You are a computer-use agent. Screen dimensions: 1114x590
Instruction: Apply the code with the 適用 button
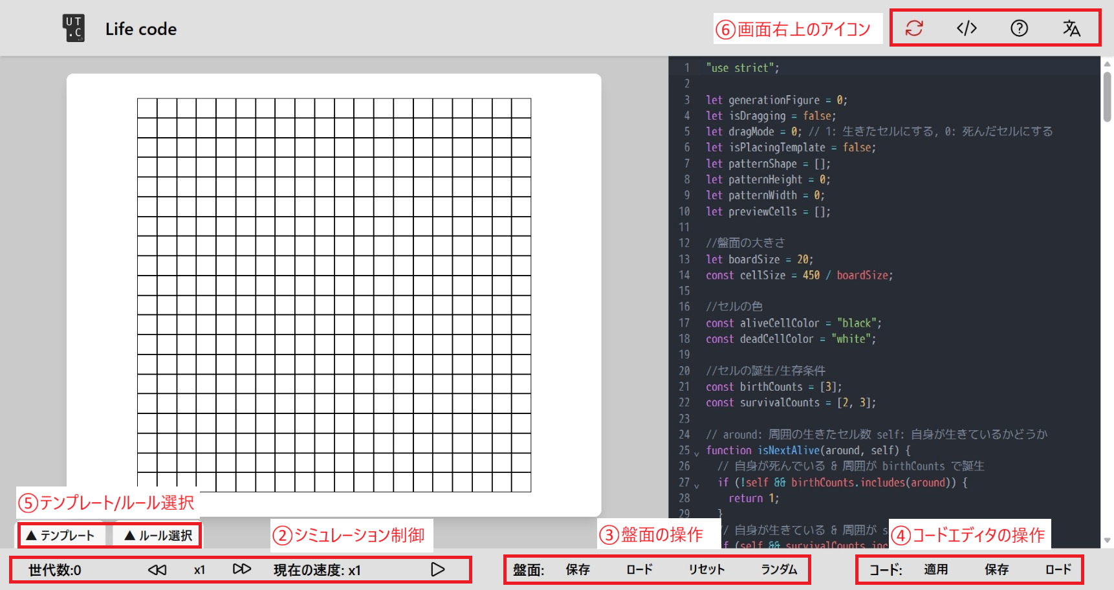935,569
